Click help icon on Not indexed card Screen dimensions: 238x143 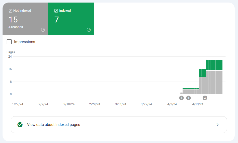[43, 30]
